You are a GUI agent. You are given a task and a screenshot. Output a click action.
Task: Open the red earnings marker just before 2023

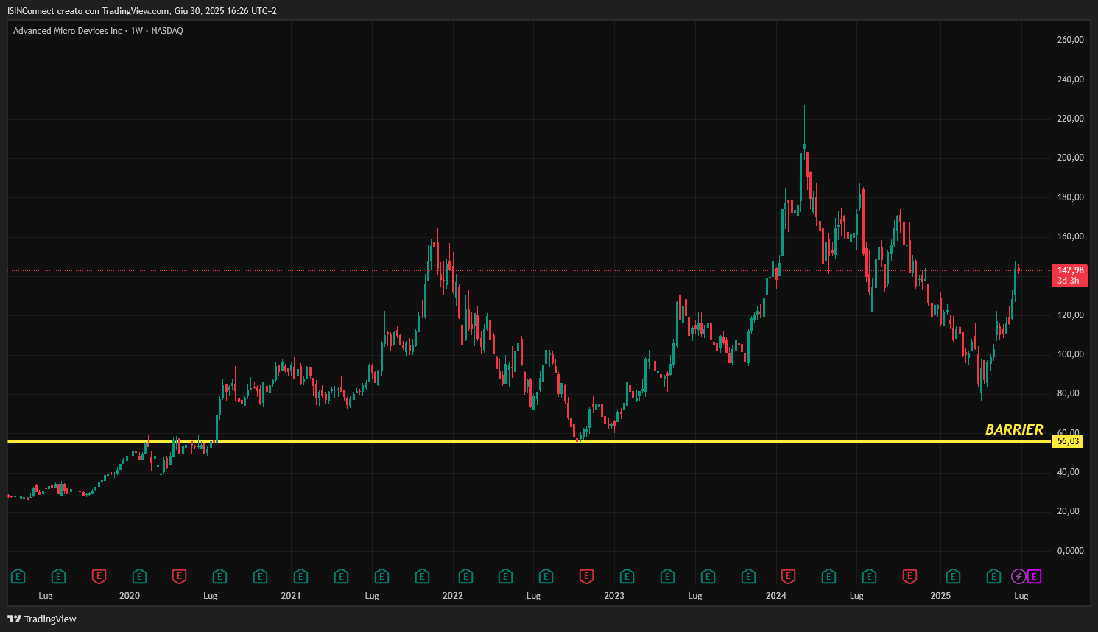(x=586, y=576)
